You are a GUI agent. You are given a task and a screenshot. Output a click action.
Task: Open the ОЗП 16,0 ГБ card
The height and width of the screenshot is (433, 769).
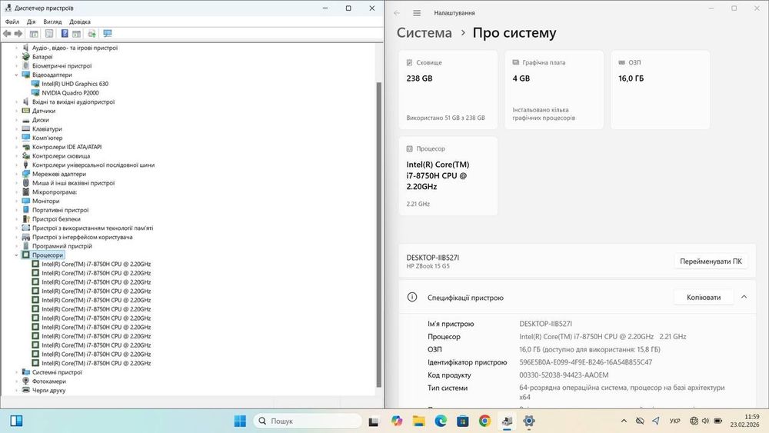click(x=660, y=90)
